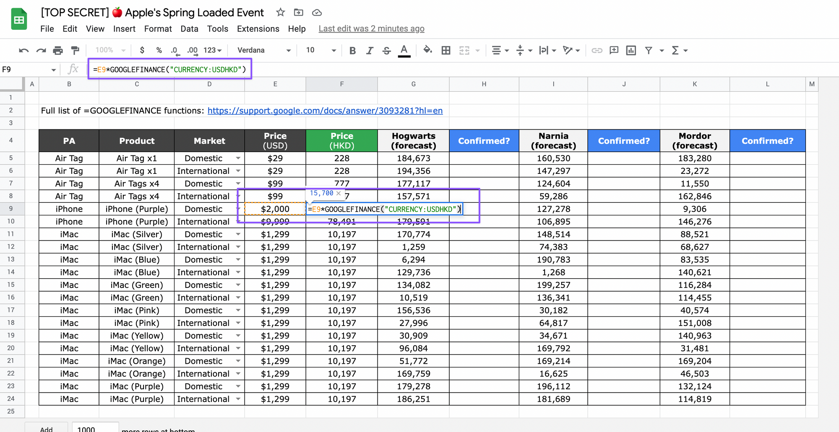Select the Confirmed? header in column H
Viewport: 839px width, 432px height.
tap(484, 141)
